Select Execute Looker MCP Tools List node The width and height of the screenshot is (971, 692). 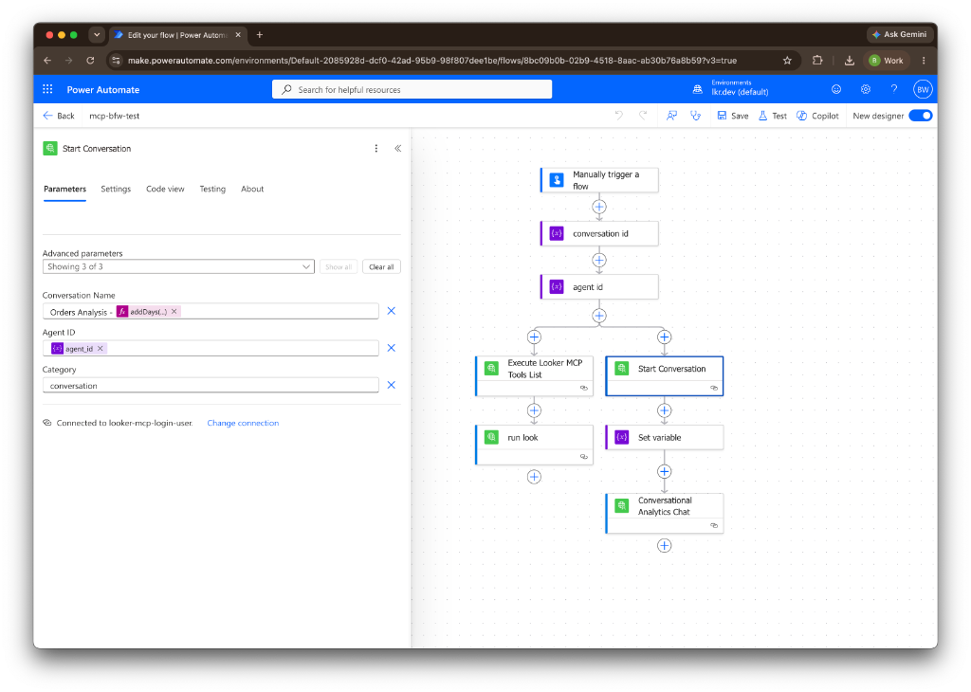[x=534, y=375]
